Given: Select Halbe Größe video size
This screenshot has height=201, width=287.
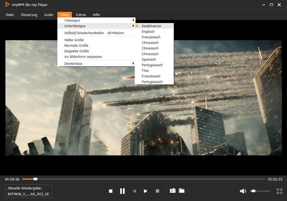Looking at the screenshot, I should 96,40.
